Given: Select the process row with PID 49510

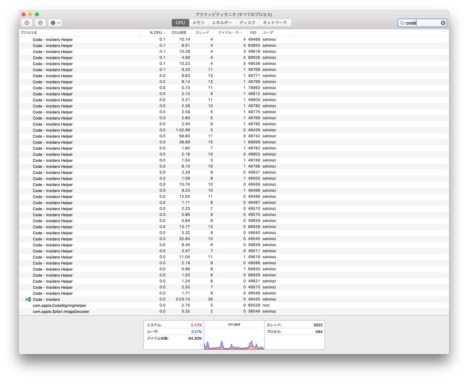Looking at the screenshot, I should [234, 209].
